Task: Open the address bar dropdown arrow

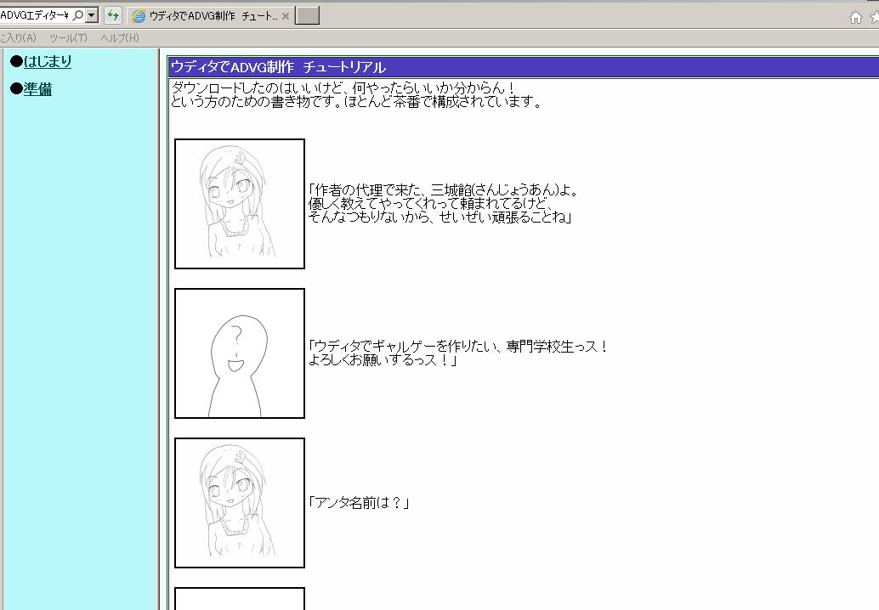Action: 92,15
